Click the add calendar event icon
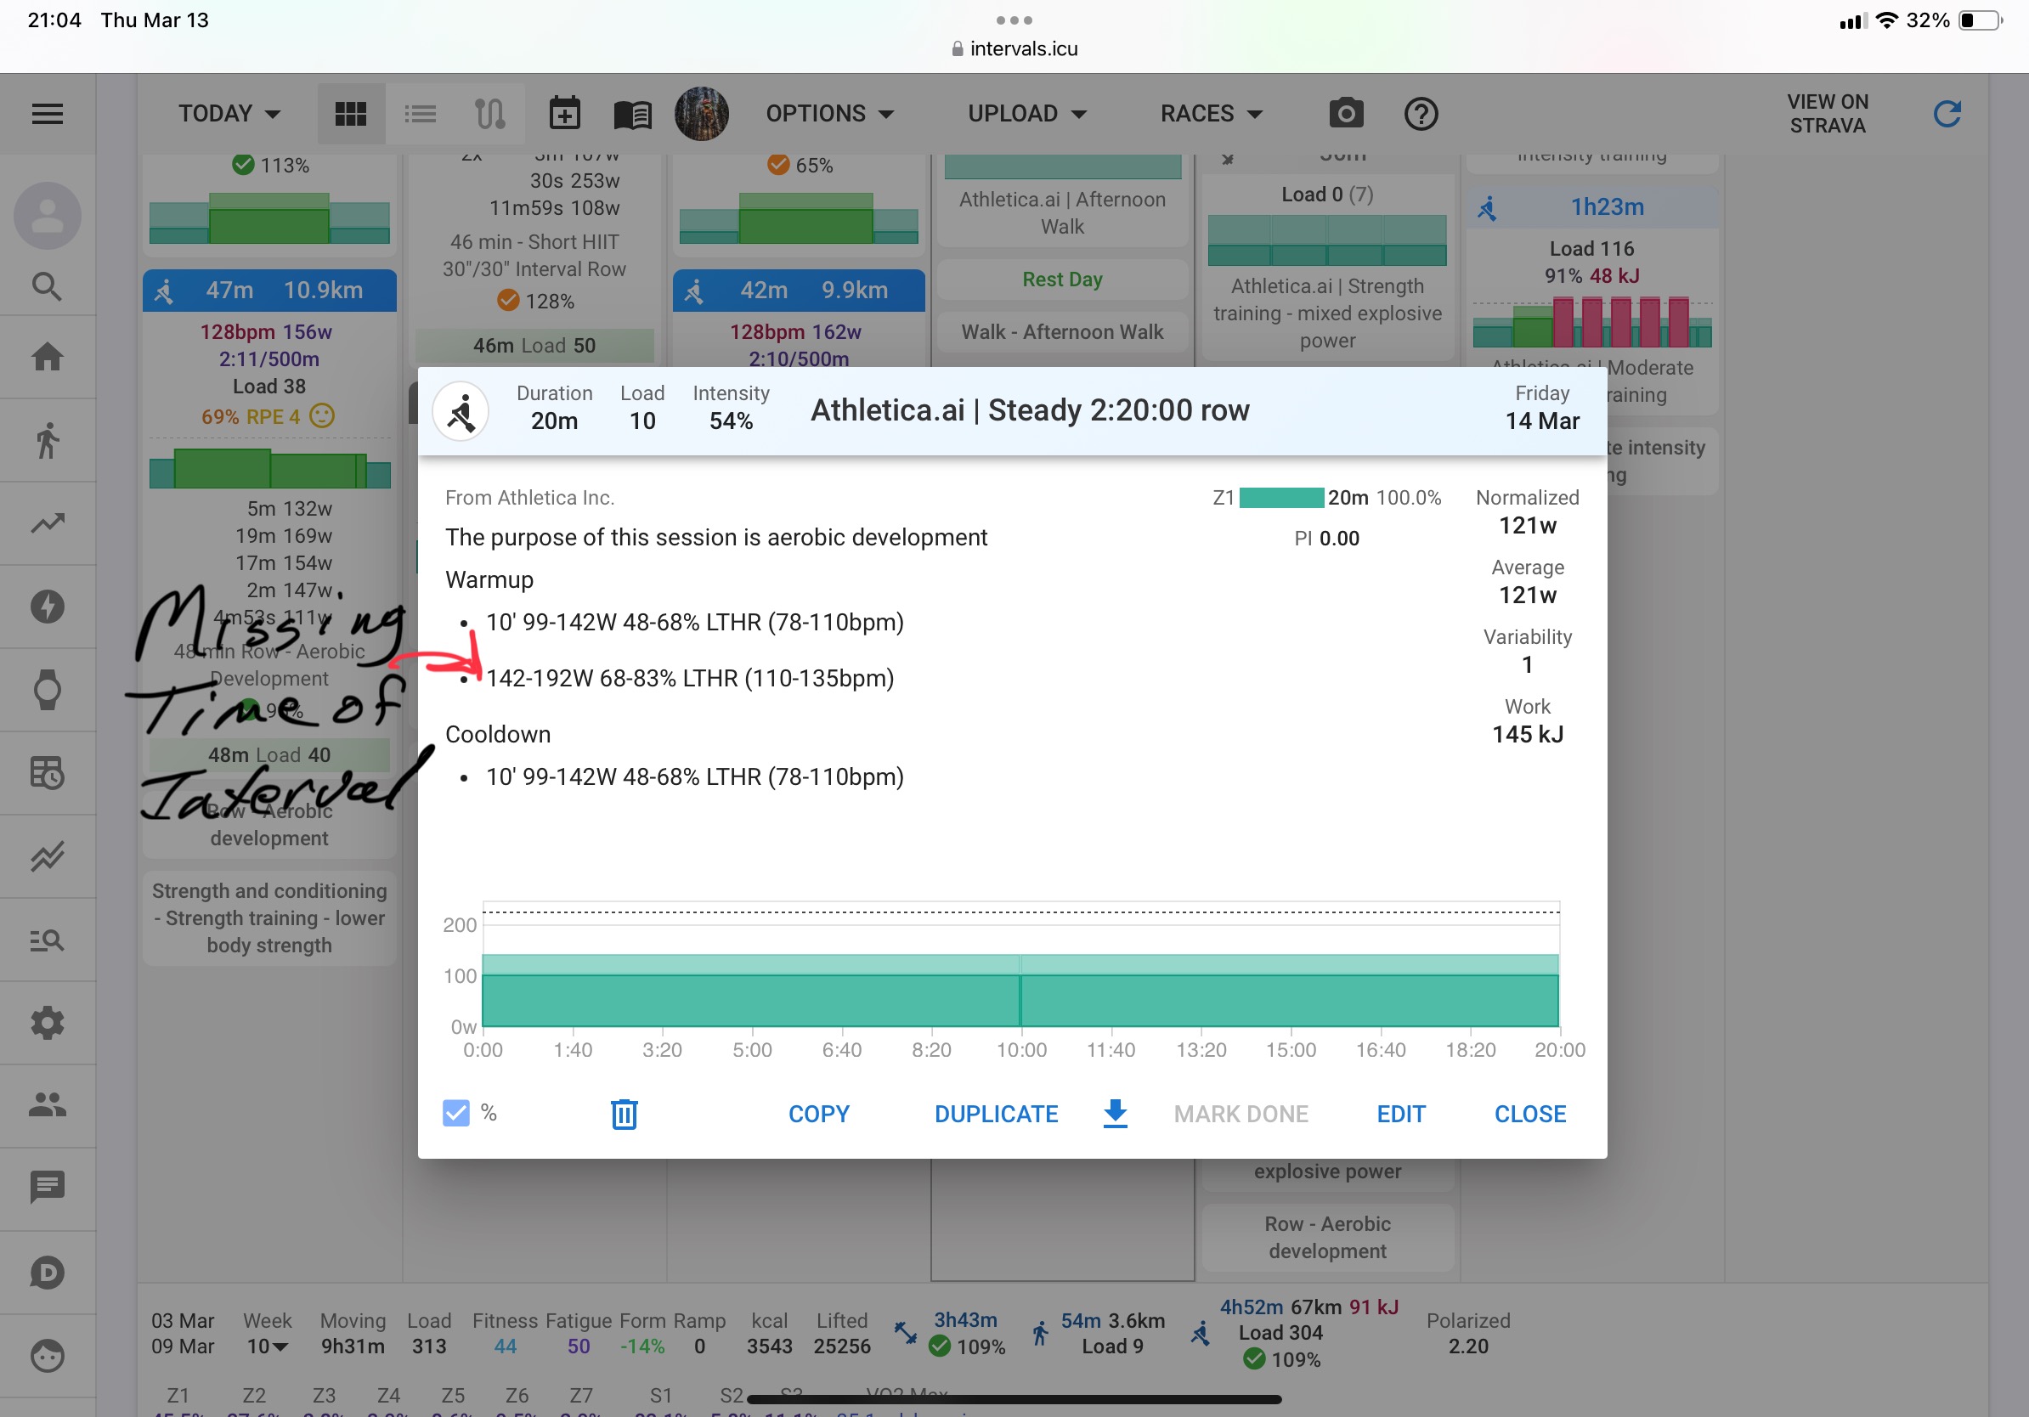 (565, 114)
